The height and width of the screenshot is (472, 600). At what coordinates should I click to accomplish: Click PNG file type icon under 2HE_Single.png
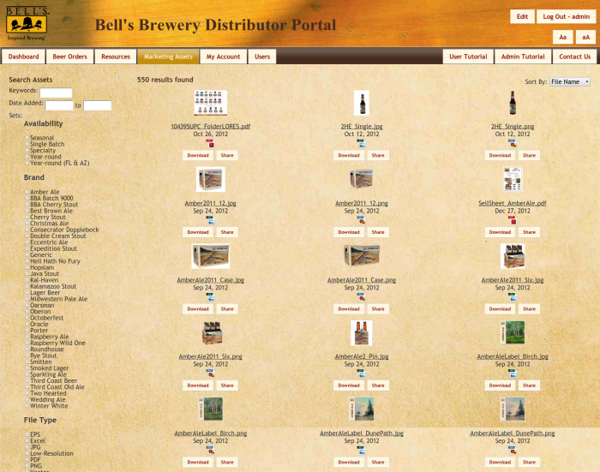pyautogui.click(x=513, y=144)
